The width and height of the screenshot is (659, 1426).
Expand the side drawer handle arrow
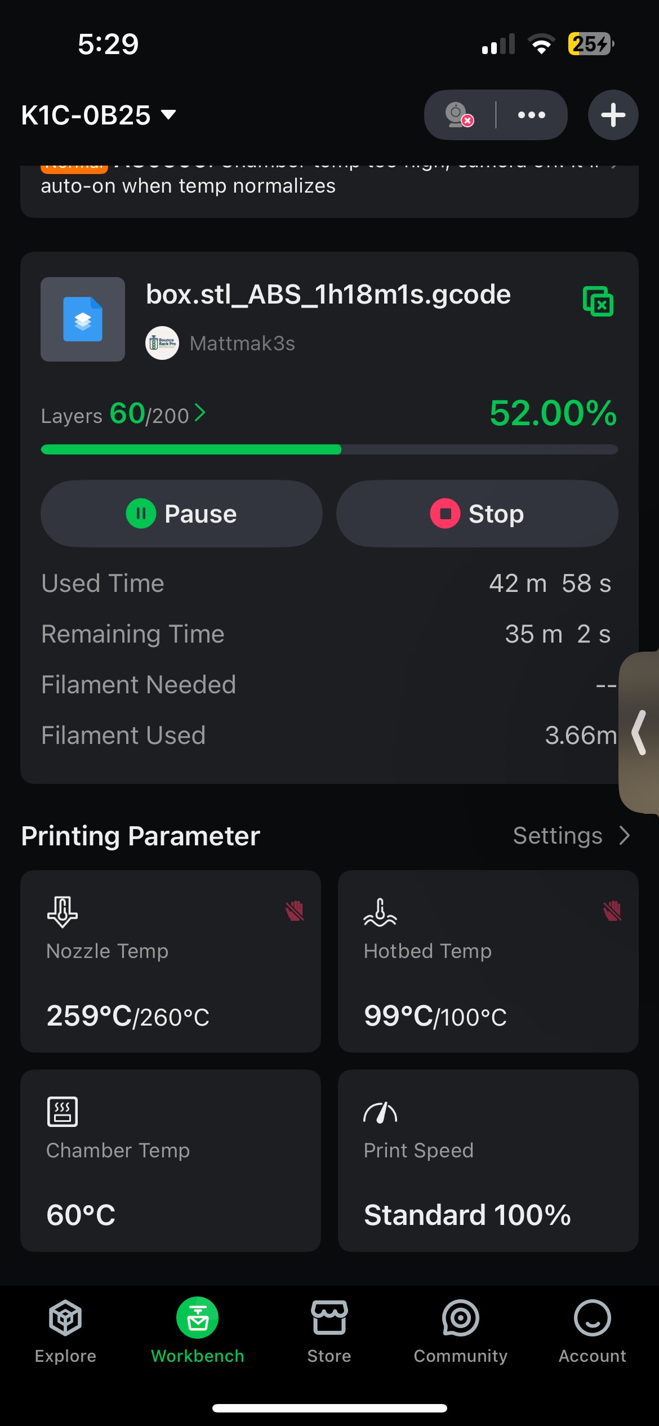639,732
